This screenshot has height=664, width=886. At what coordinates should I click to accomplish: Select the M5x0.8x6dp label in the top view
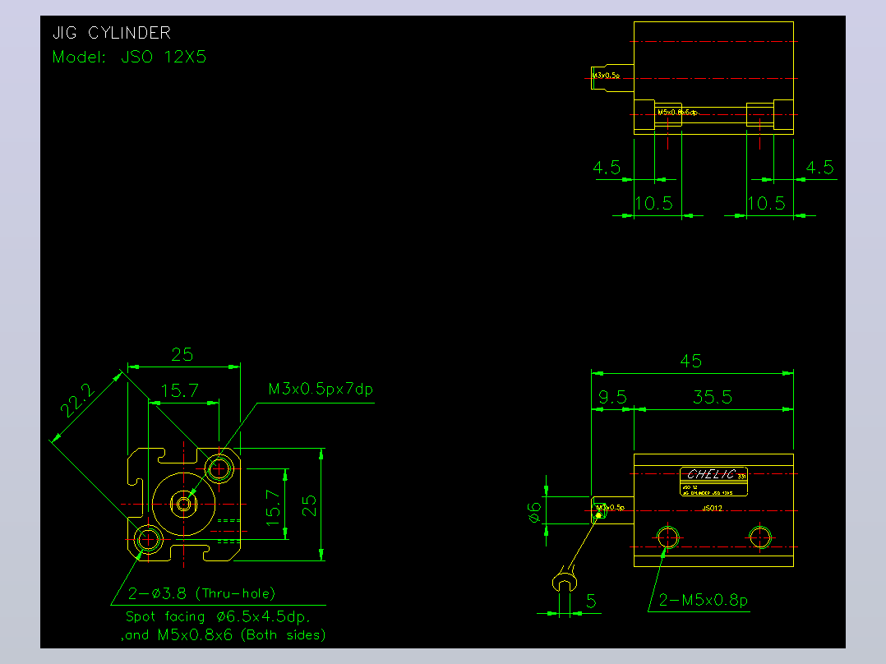click(x=677, y=112)
